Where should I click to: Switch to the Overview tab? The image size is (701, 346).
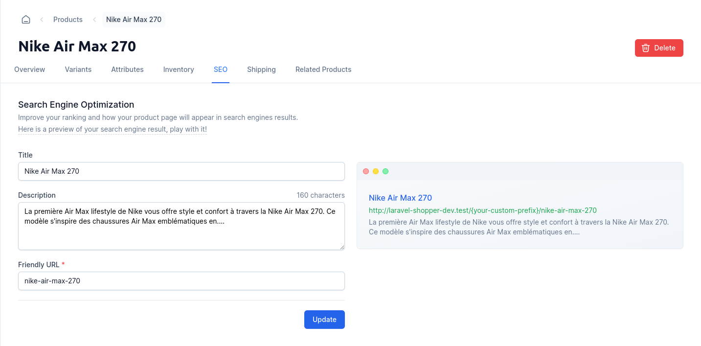[x=29, y=69]
